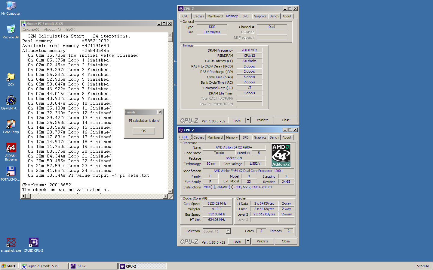This screenshot has width=433, height=270.
Task: Click the Channel # Dual field
Action: click(x=272, y=27)
